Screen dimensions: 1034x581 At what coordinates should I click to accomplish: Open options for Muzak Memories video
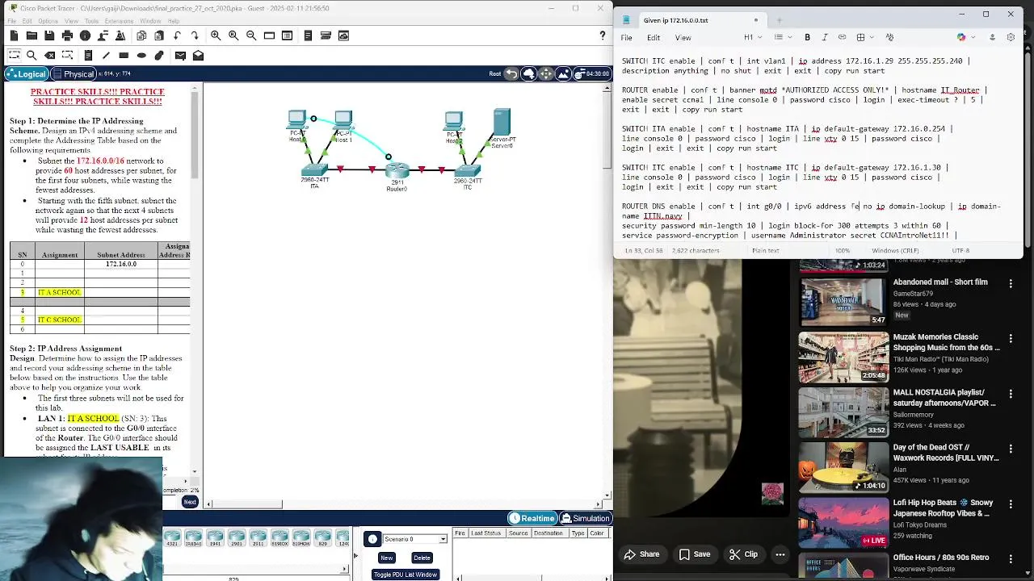(x=1011, y=338)
